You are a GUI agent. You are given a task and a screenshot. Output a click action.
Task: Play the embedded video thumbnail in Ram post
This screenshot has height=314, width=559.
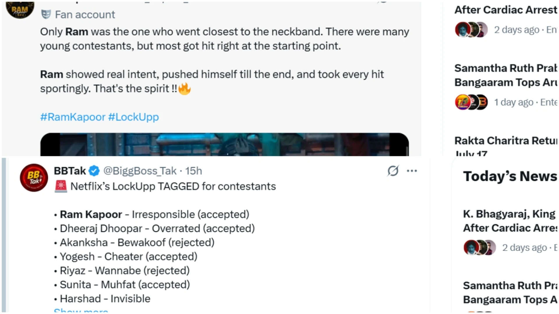(224, 144)
